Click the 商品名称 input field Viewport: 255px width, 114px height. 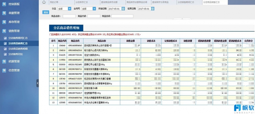(x=69, y=16)
